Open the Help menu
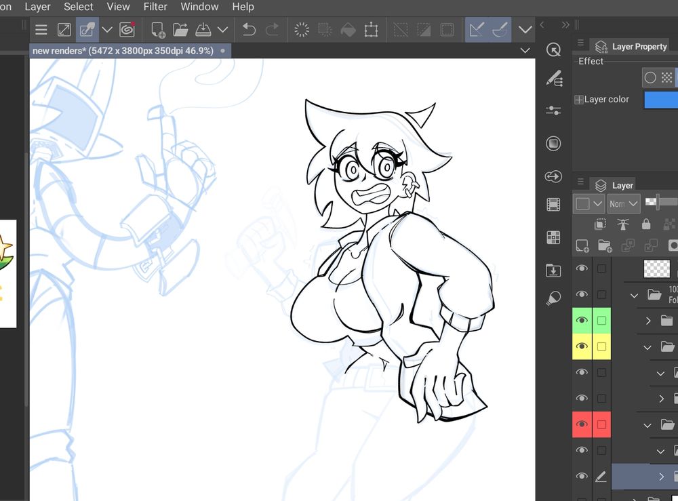 [x=243, y=7]
